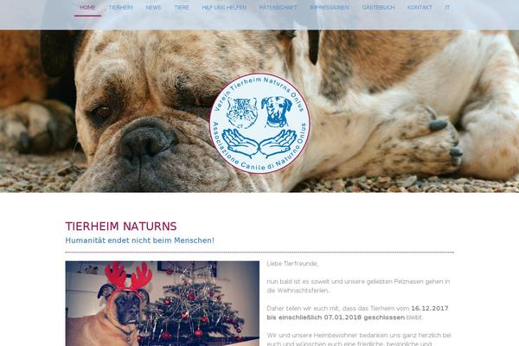The height and width of the screenshot is (346, 519).
Task: Click the open hands symbol in logo
Action: tap(259, 143)
